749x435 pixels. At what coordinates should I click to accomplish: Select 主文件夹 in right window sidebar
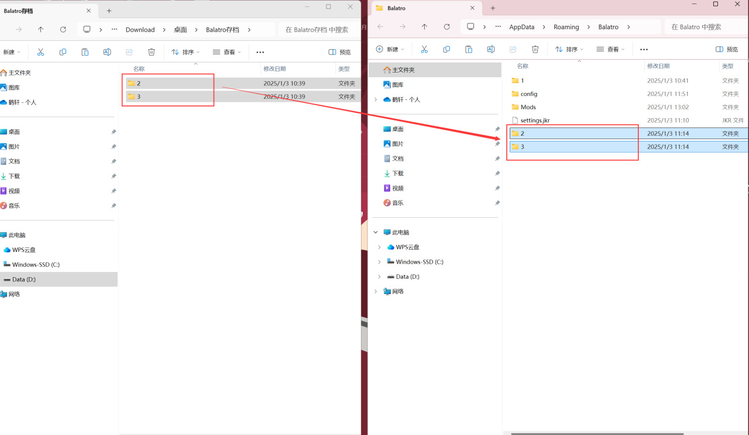(434, 70)
